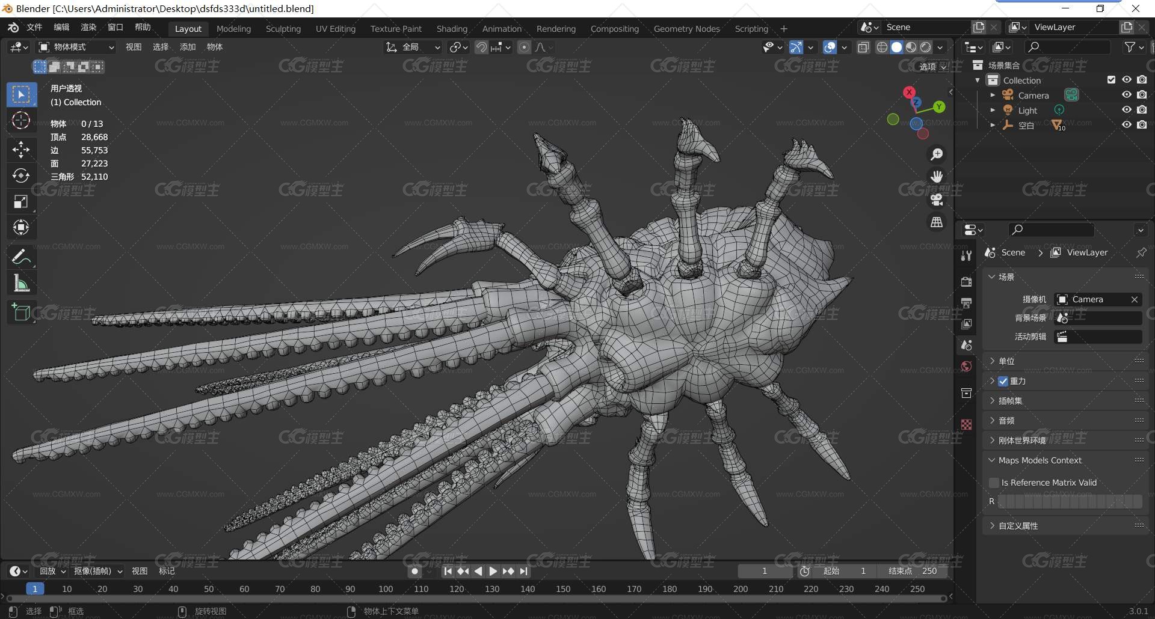Switch to the UV Editing workspace tab
This screenshot has width=1155, height=619.
pyautogui.click(x=336, y=29)
